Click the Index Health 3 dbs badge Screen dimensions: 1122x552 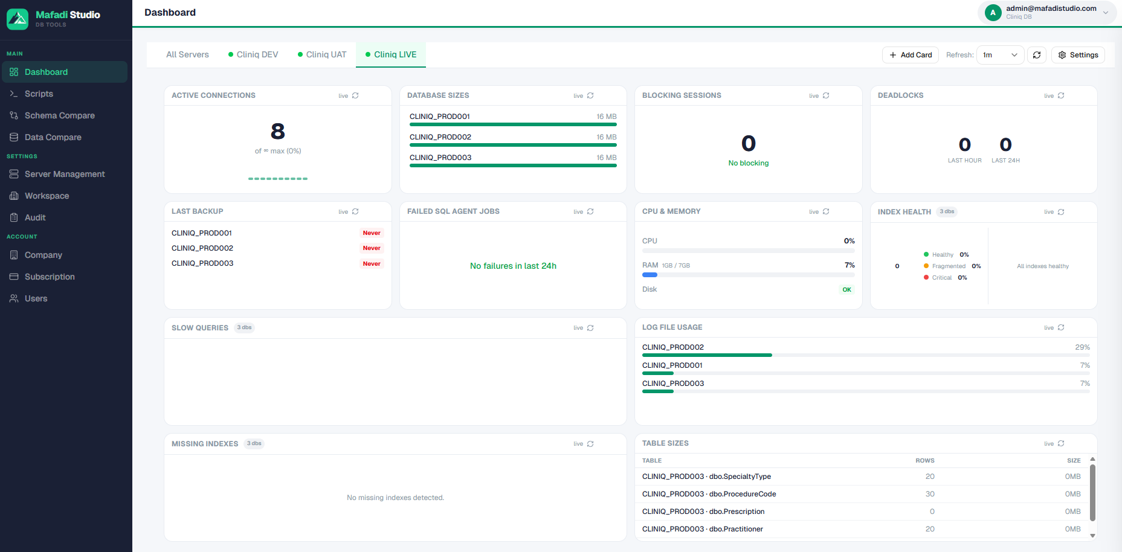pos(947,212)
